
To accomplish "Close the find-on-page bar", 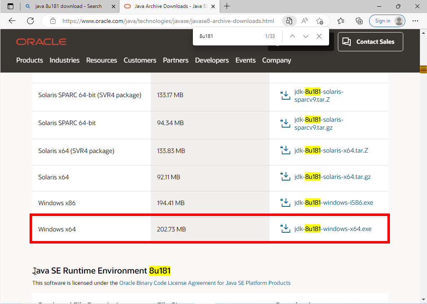I will point(319,36).
